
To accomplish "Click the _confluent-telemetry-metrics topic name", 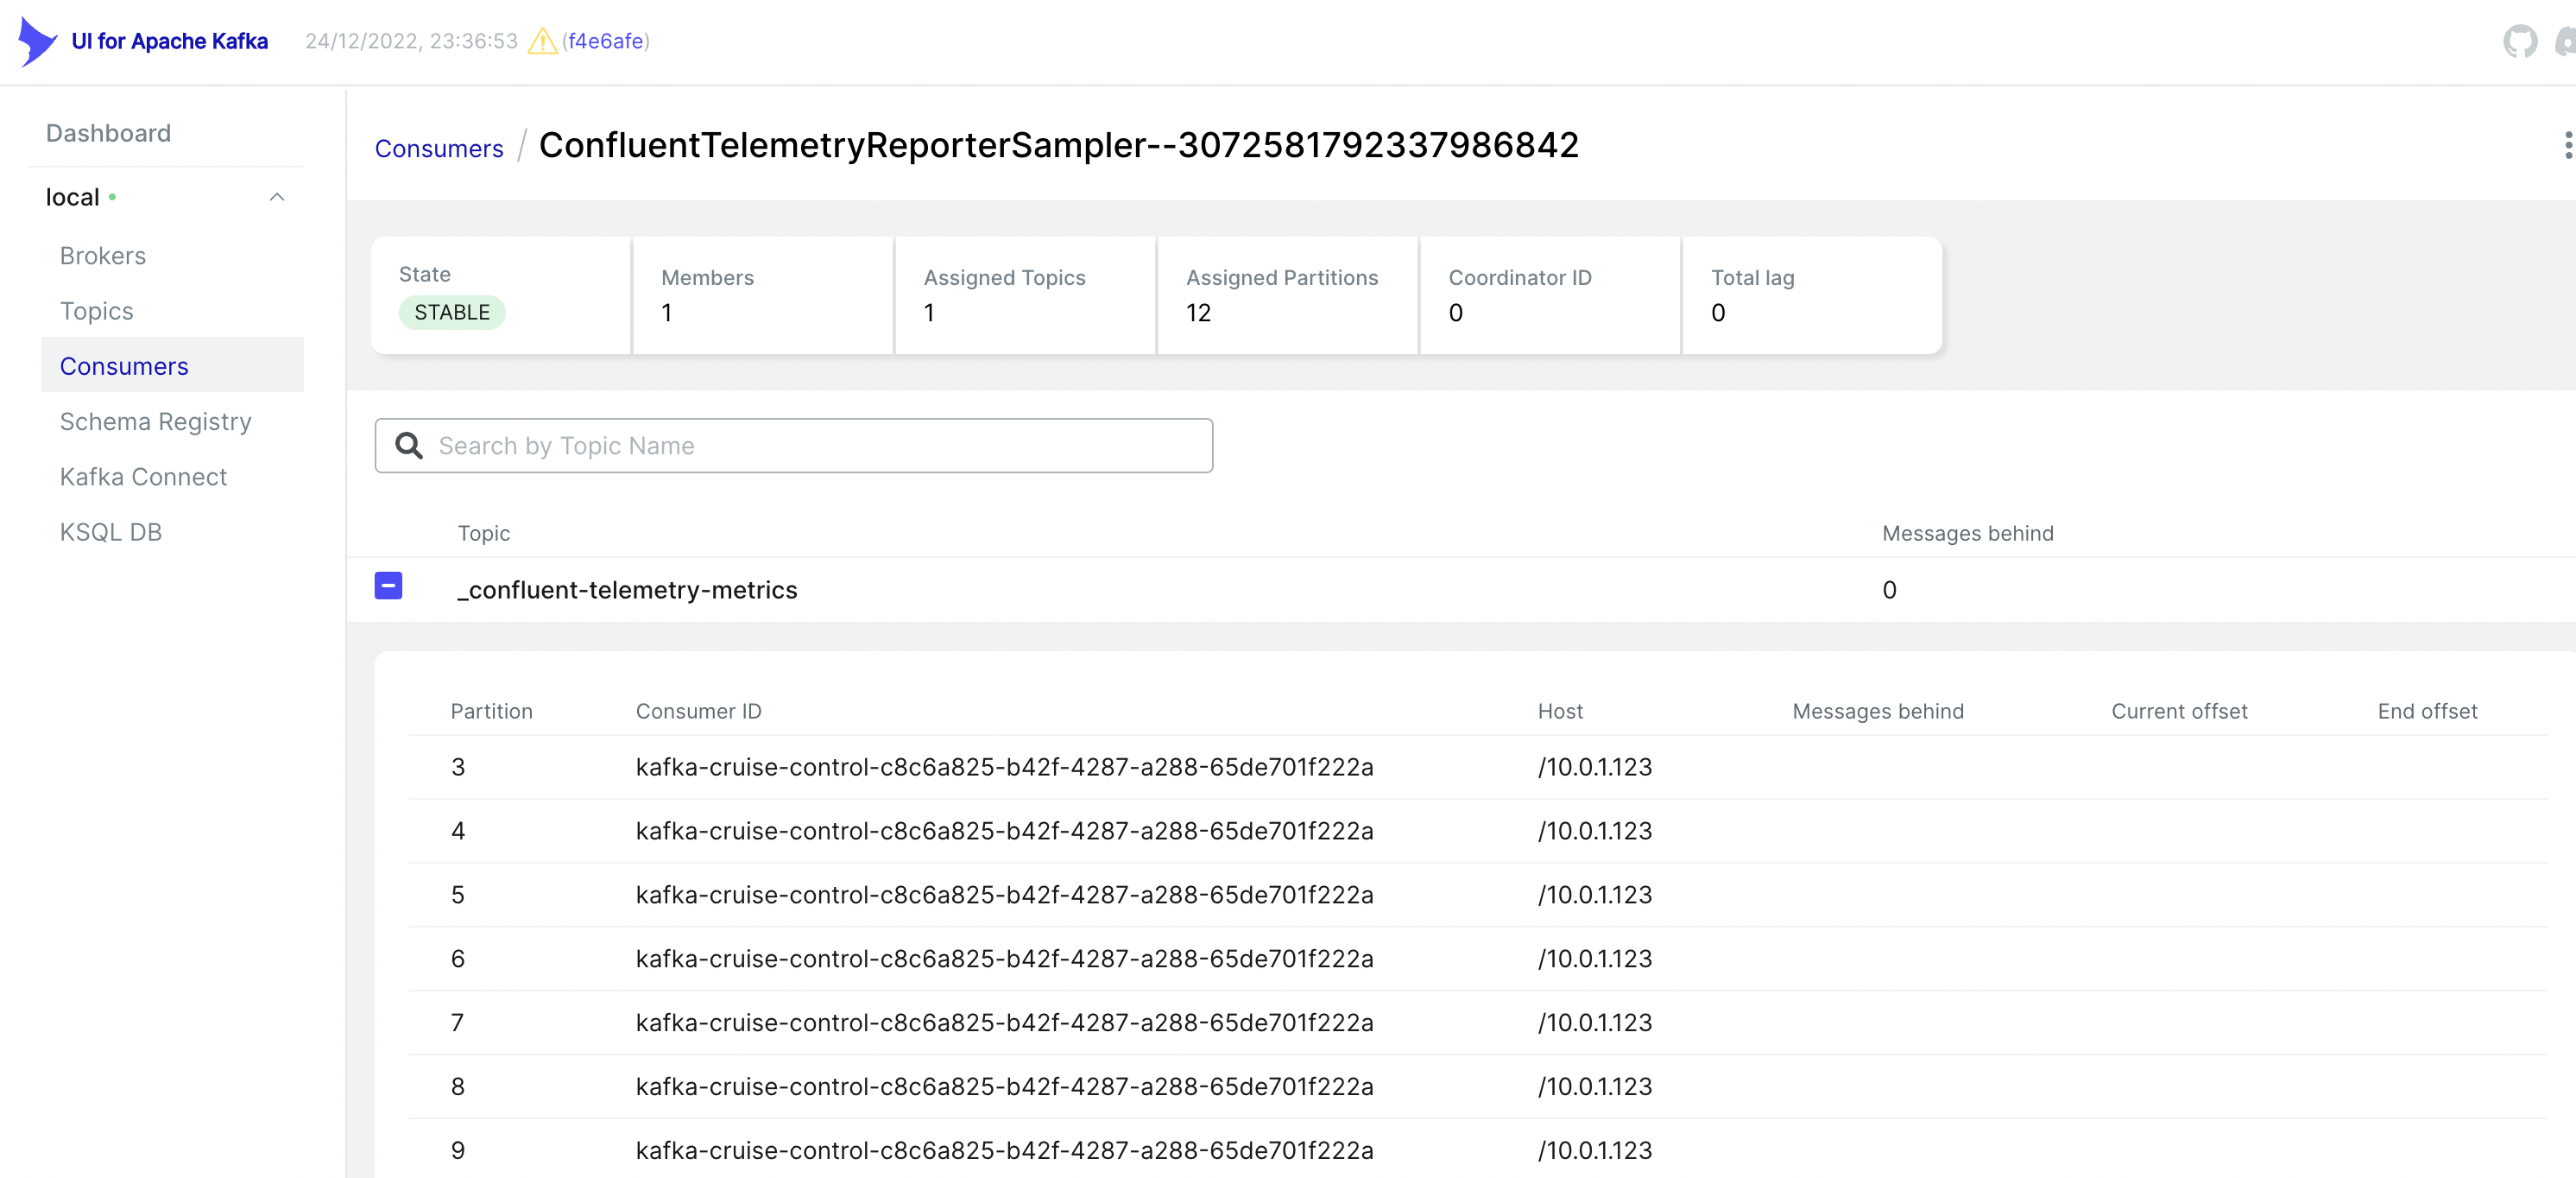I will (627, 590).
